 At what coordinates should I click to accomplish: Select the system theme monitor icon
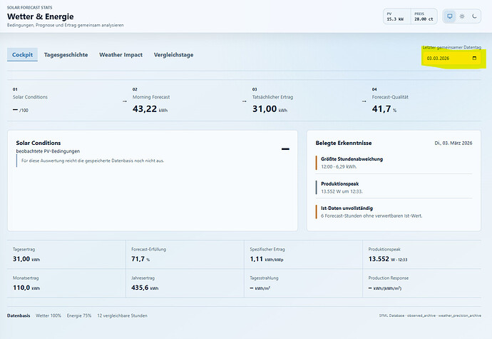point(450,16)
